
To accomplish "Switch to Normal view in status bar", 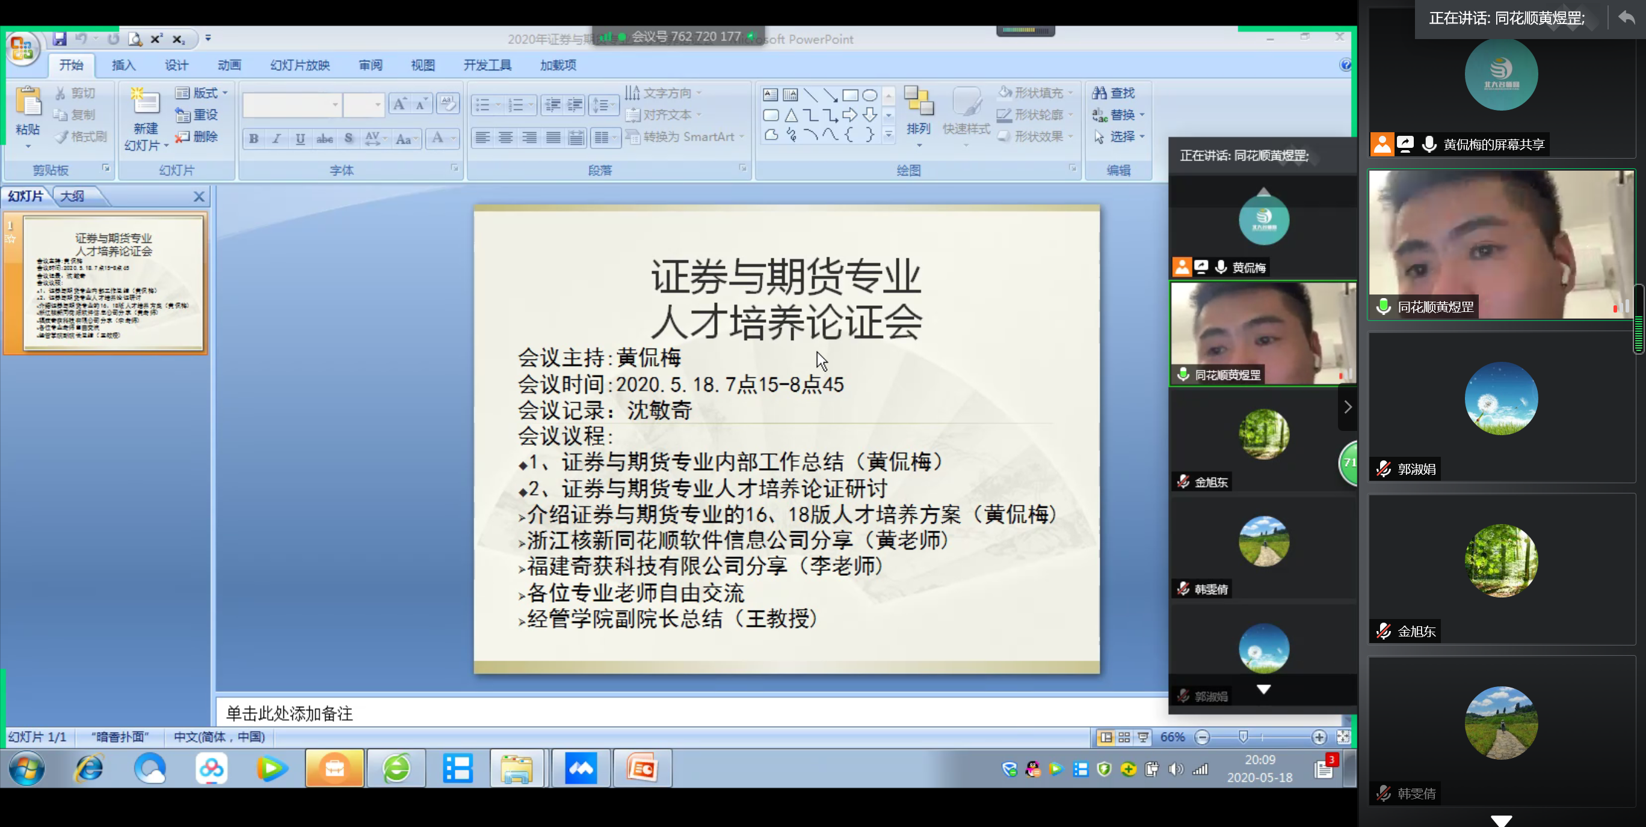I will (1105, 737).
